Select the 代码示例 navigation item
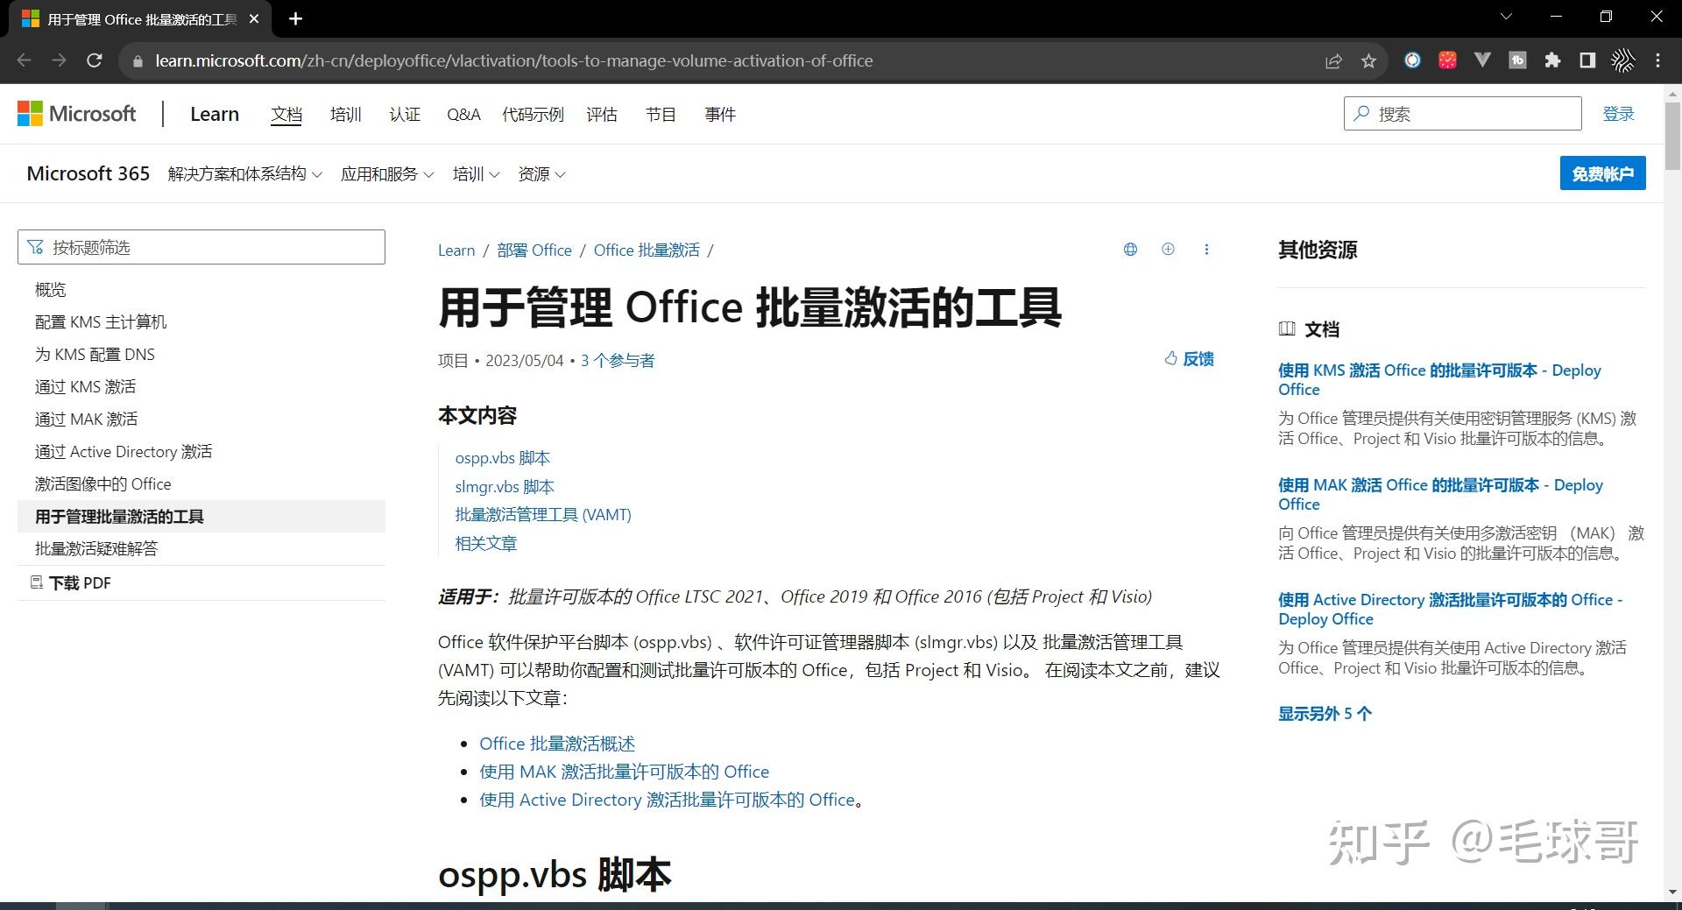The width and height of the screenshot is (1682, 910). point(533,115)
